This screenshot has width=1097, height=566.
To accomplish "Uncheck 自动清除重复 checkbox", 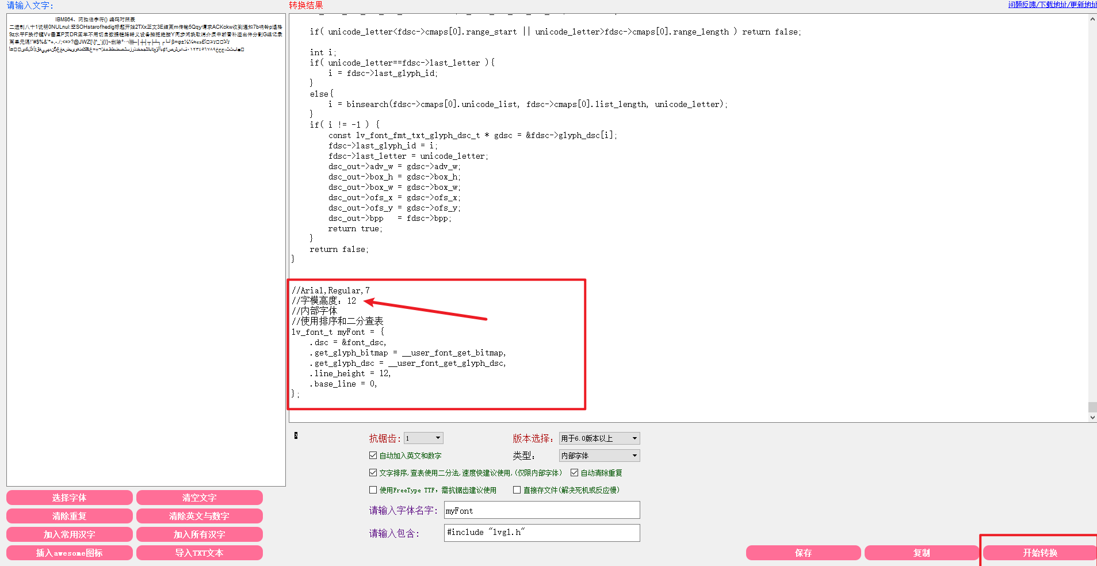I will click(x=575, y=473).
